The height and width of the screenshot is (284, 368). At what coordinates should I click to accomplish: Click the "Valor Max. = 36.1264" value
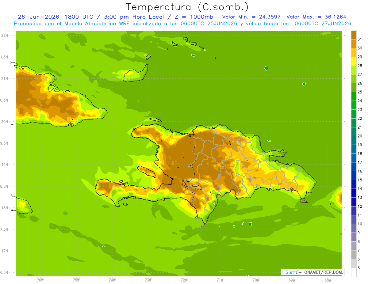316,17
